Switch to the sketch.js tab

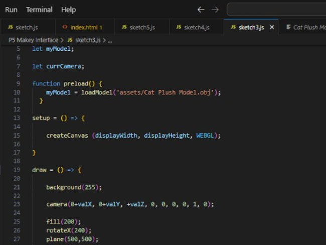[x=28, y=27]
